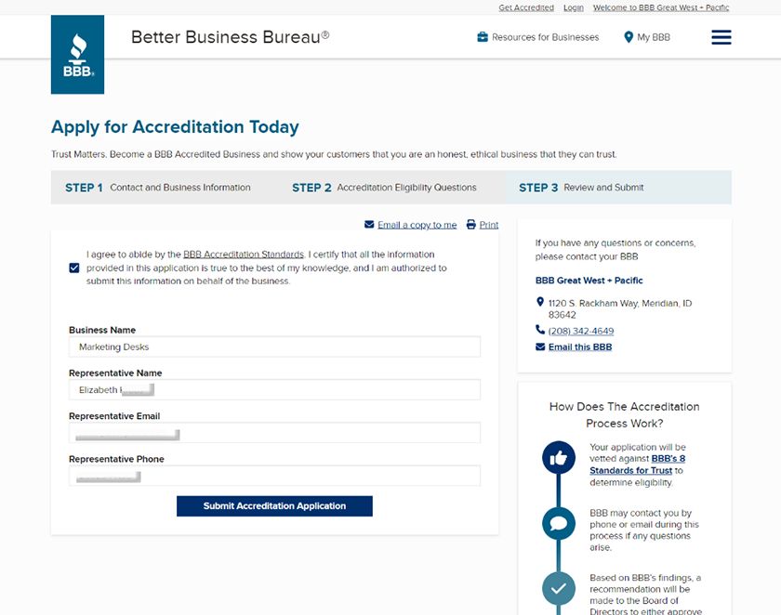
Task: Click the speech bubble circle icon
Action: click(x=559, y=523)
